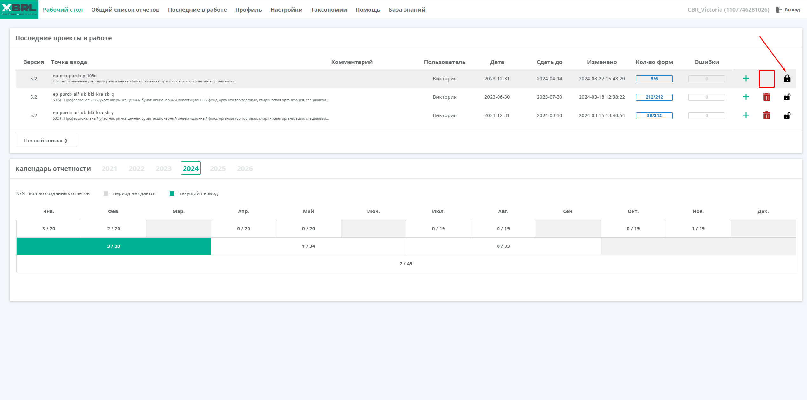
Task: Open Общий список отчетов menu
Action: click(125, 10)
